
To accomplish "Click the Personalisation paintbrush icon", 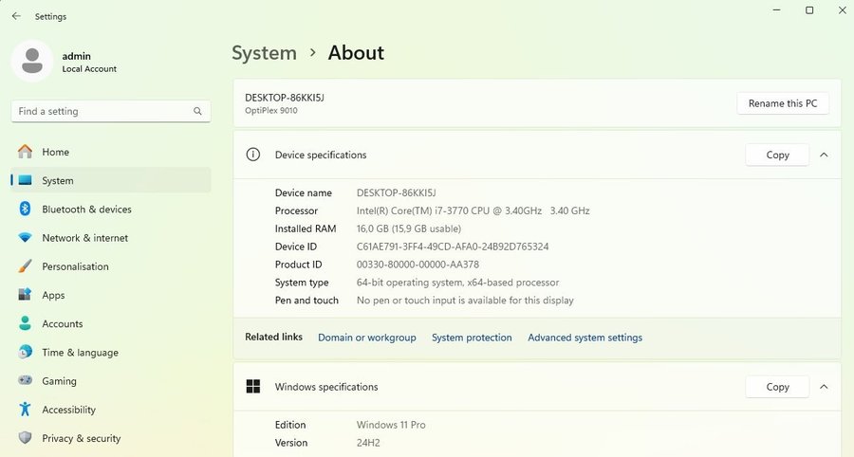I will 25,266.
